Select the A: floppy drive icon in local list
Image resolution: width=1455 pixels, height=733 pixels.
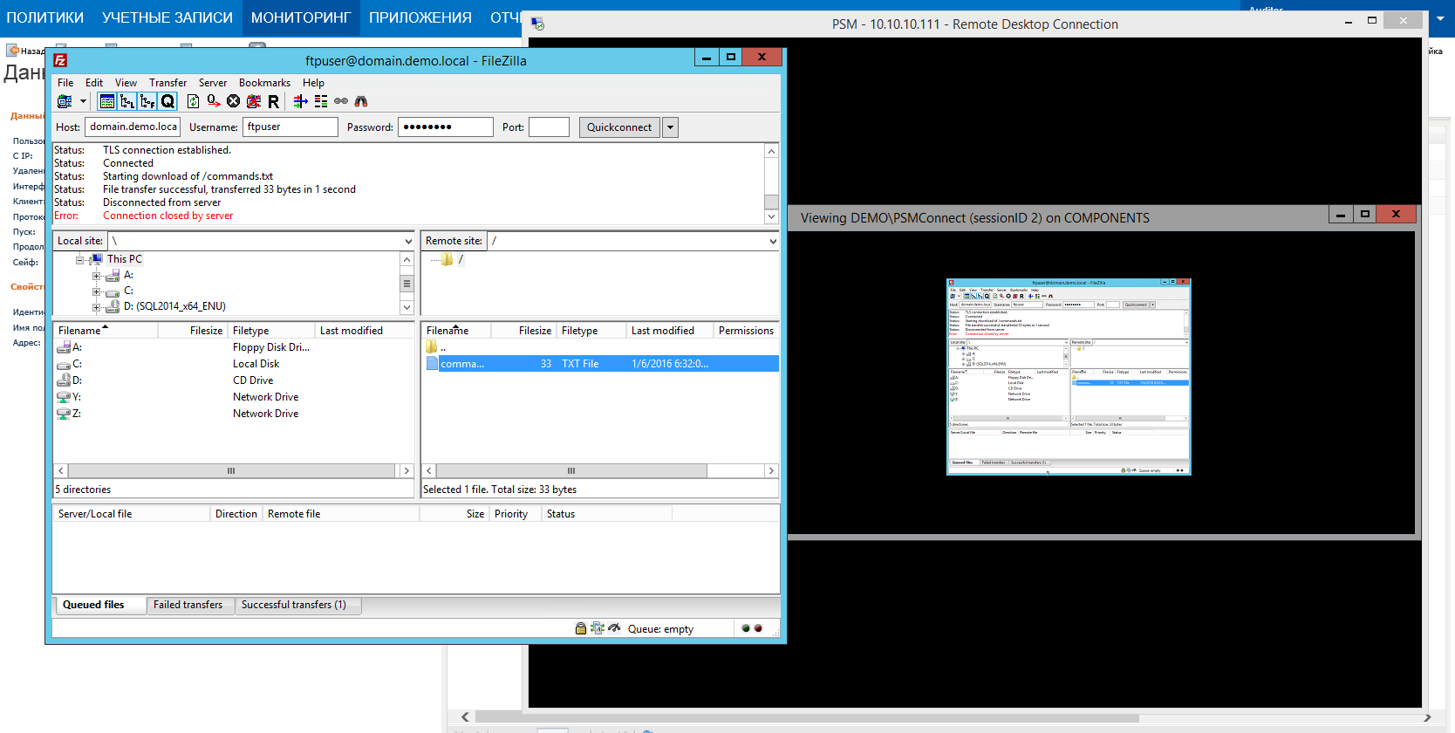click(64, 347)
